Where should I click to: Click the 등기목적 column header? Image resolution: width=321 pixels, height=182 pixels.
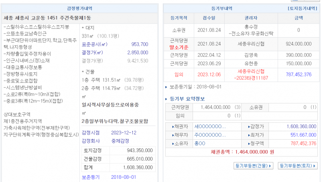(179, 18)
